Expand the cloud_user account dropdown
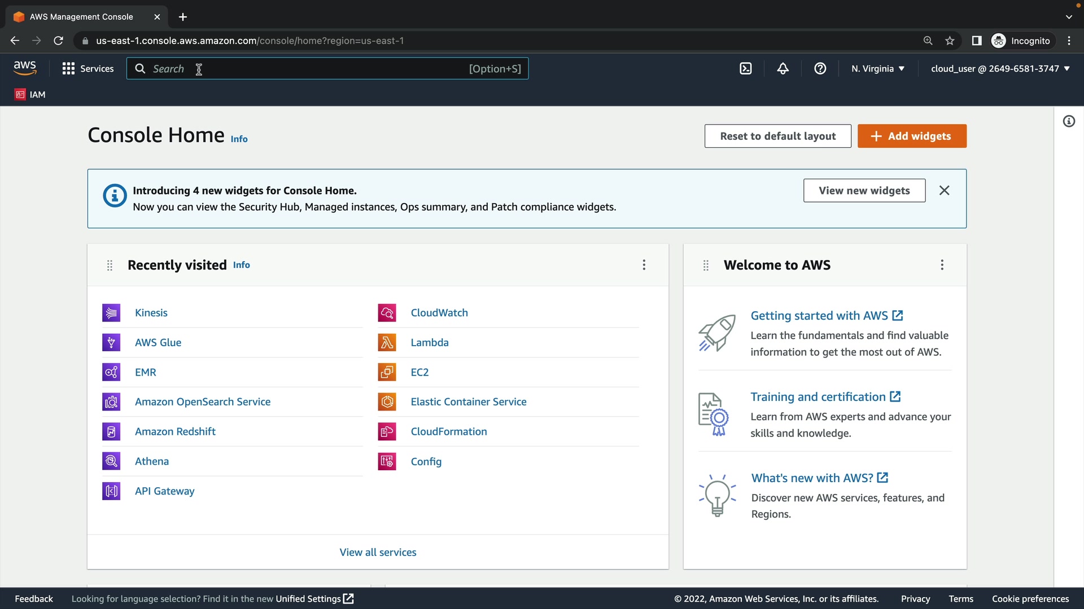The image size is (1084, 609). (x=1000, y=69)
